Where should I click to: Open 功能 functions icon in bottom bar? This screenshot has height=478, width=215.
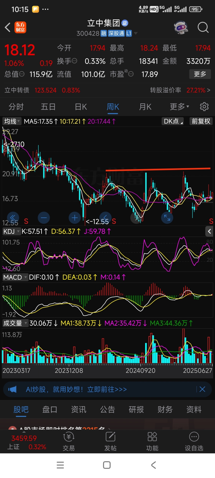click(x=152, y=441)
